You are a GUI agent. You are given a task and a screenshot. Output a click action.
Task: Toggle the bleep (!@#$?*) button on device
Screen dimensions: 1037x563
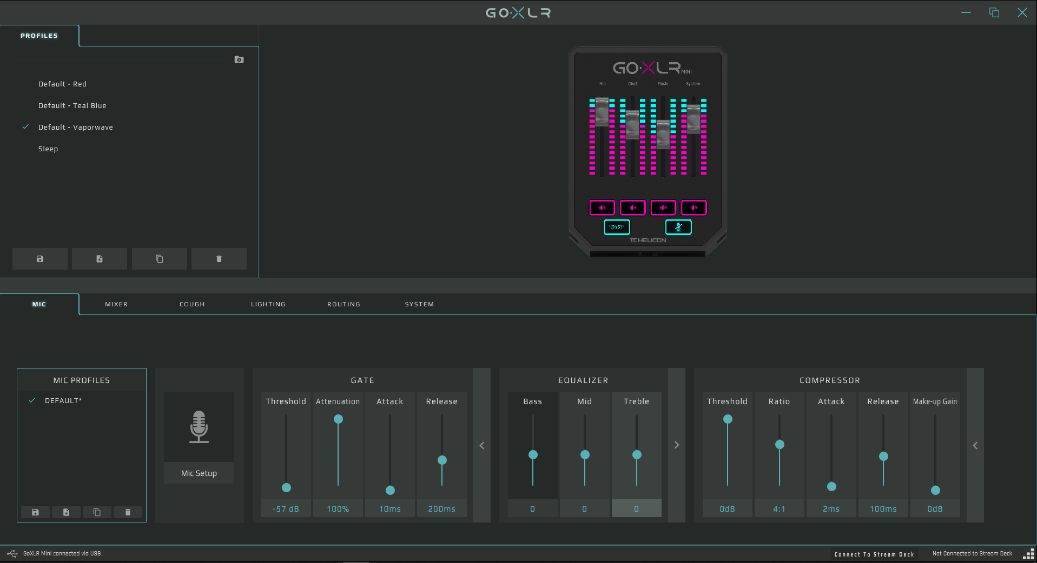617,227
